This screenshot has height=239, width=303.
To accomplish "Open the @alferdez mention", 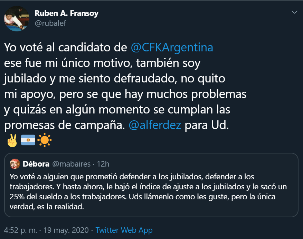I will coord(155,125).
